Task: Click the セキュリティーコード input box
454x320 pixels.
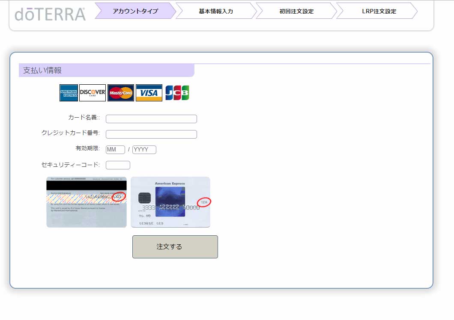Action: pyautogui.click(x=118, y=165)
